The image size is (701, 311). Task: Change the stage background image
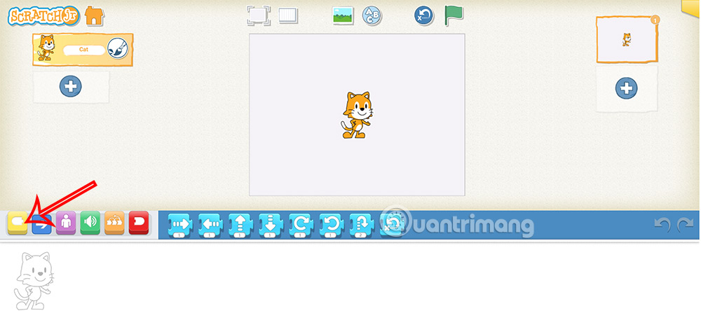point(343,15)
